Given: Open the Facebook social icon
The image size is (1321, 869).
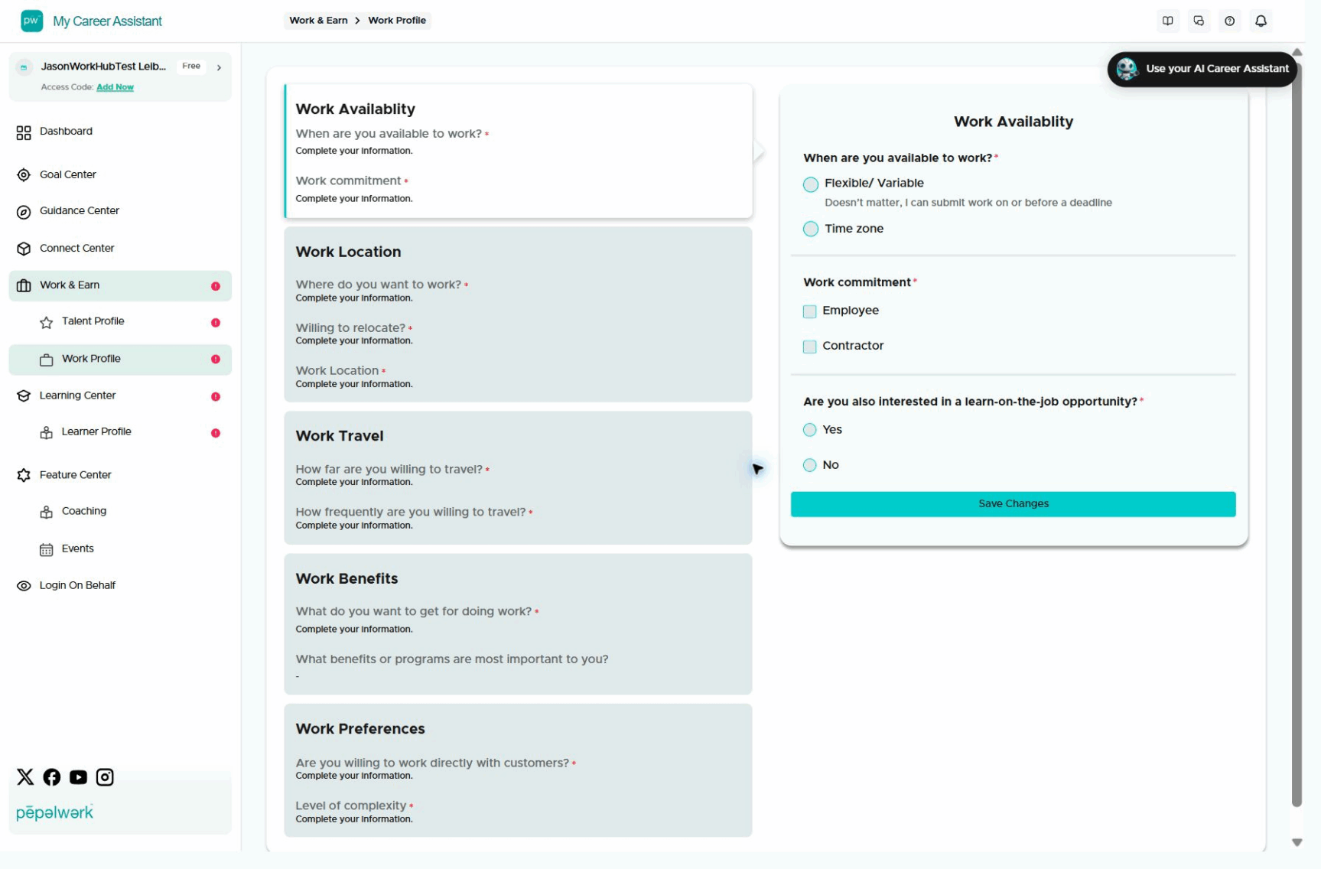Looking at the screenshot, I should click(x=52, y=777).
